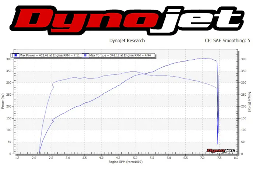The height and width of the screenshot is (169, 253).
Task: Click the light blue Max Torque legend swatch
Action: coord(86,55)
